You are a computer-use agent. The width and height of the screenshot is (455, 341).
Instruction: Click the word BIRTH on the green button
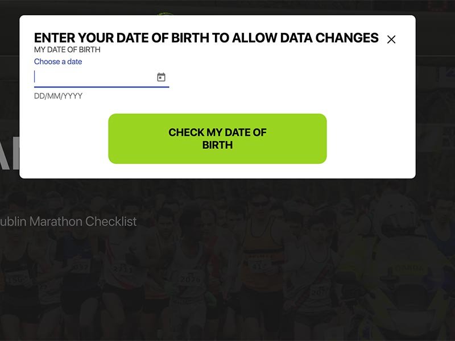[x=217, y=145]
